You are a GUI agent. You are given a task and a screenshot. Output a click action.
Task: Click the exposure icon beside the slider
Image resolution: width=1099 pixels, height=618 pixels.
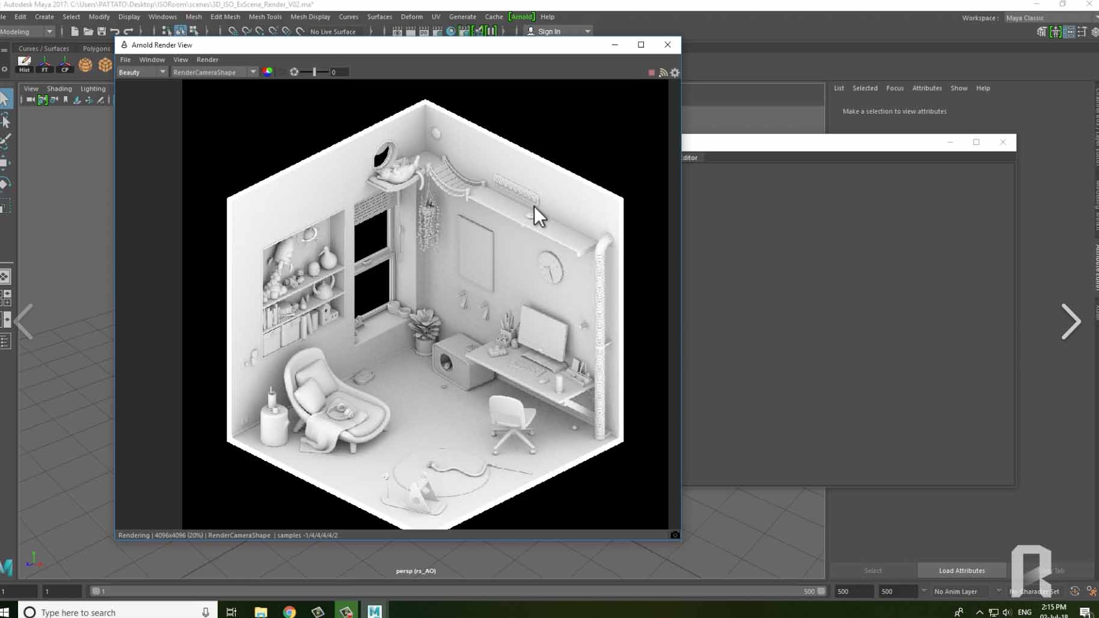point(294,72)
